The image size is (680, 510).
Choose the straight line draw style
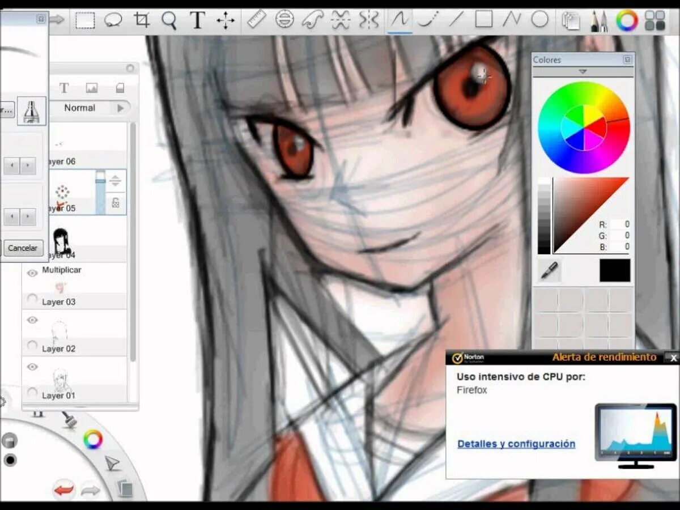[456, 20]
